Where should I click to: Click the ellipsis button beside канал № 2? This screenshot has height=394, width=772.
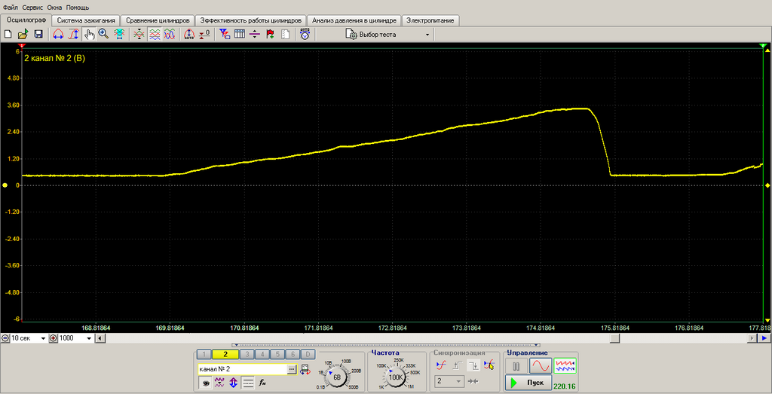point(292,368)
